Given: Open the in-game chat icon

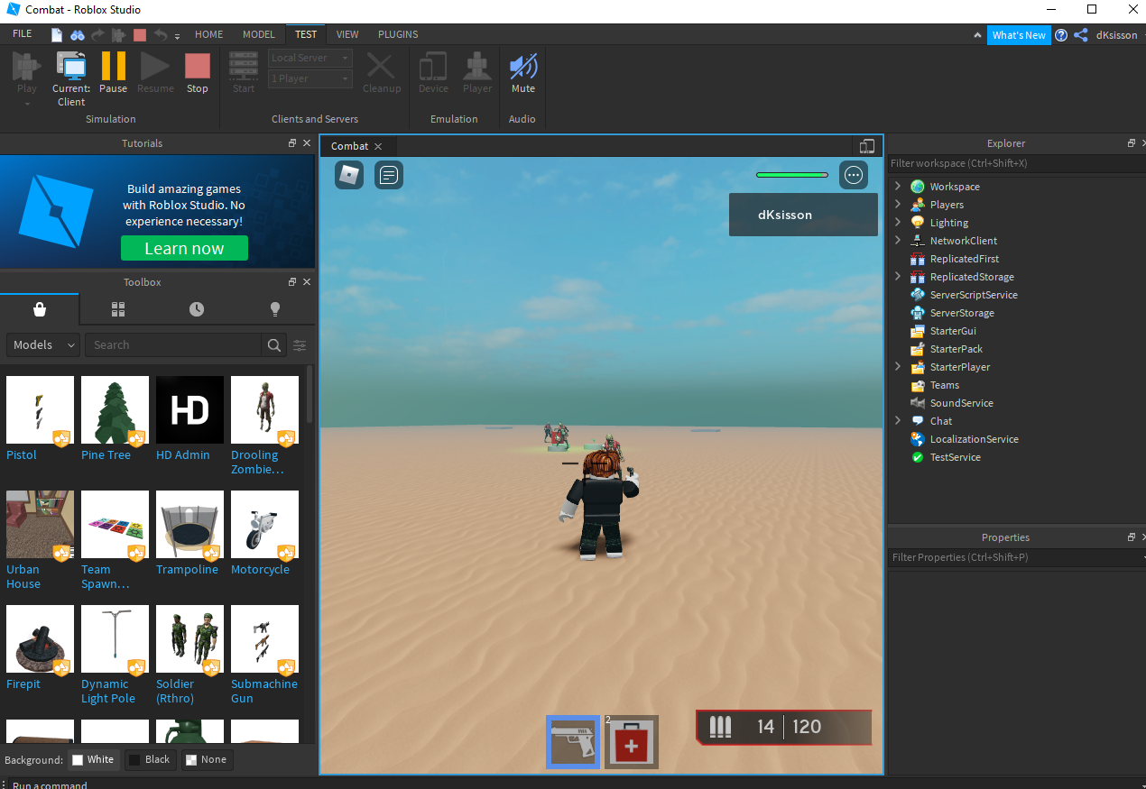Looking at the screenshot, I should [389, 175].
